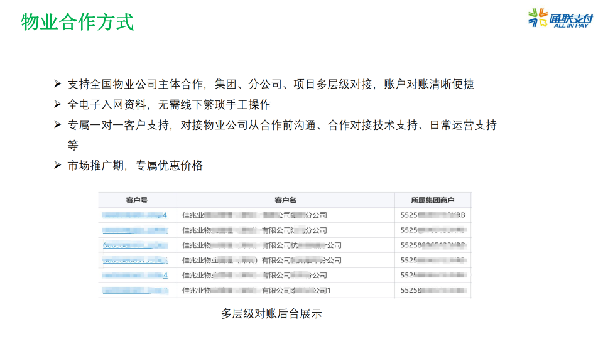This screenshot has height=339, width=603.
Task: Click the bullet line 市场推广期，专属优惠价格
Action: [135, 165]
